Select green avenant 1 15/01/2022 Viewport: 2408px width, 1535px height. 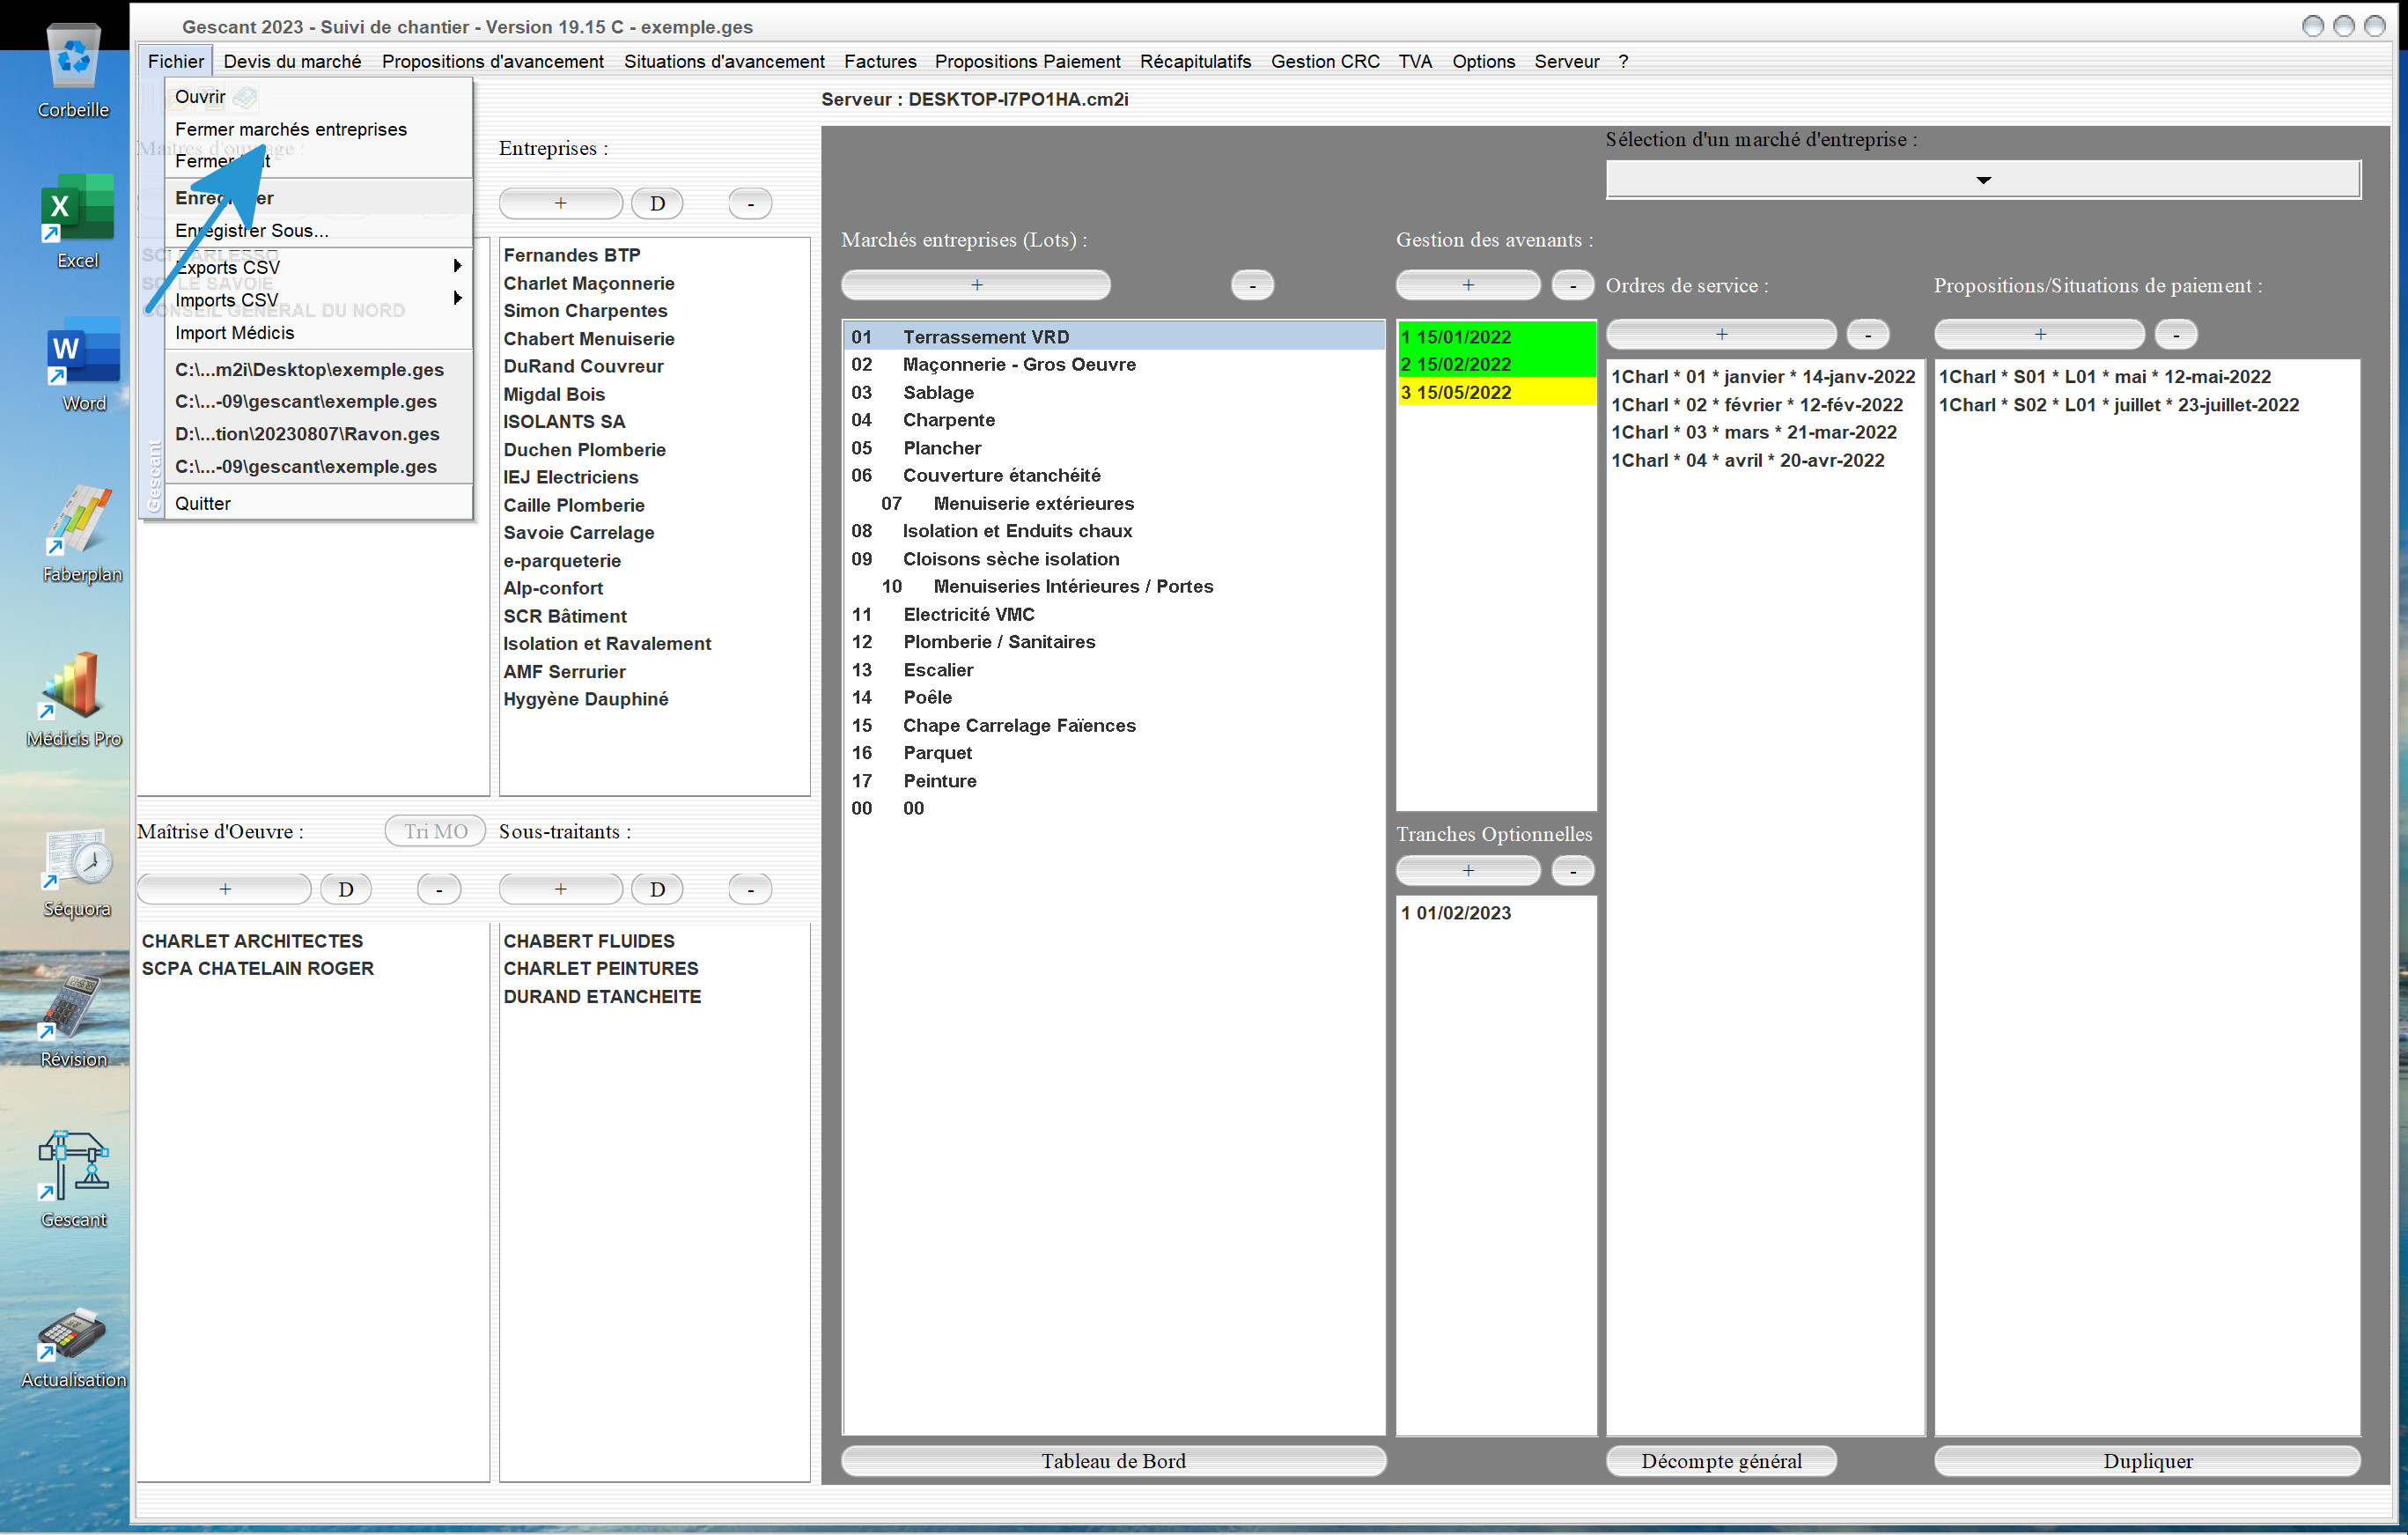(1496, 336)
